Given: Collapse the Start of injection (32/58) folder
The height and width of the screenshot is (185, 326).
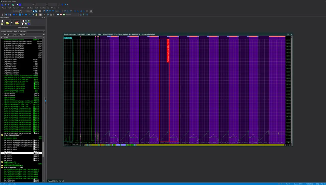Looking at the screenshot, I should pos(2,167).
